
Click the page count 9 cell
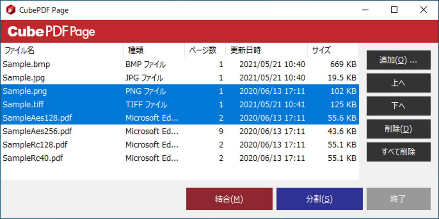(x=221, y=131)
